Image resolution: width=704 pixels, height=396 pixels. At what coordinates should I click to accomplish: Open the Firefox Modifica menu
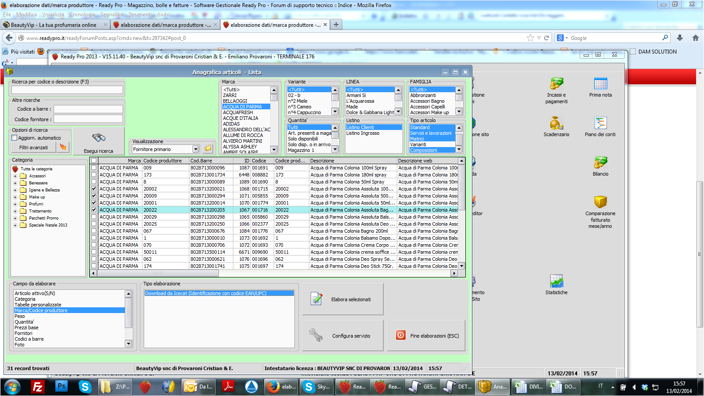[26, 14]
